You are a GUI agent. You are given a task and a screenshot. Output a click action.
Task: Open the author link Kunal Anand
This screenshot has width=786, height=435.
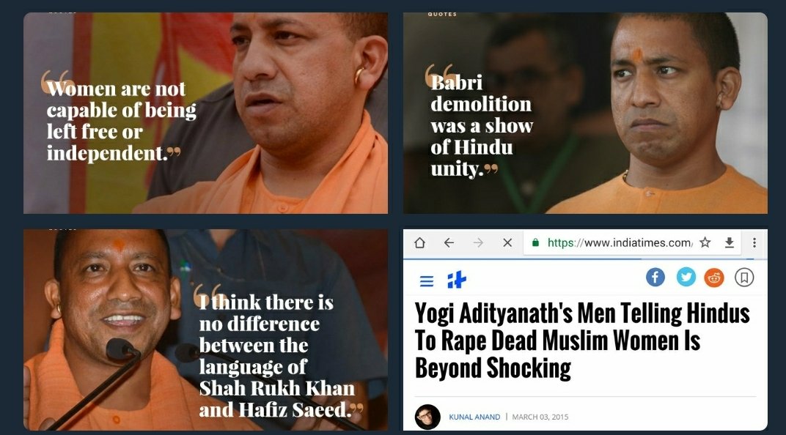pyautogui.click(x=474, y=417)
